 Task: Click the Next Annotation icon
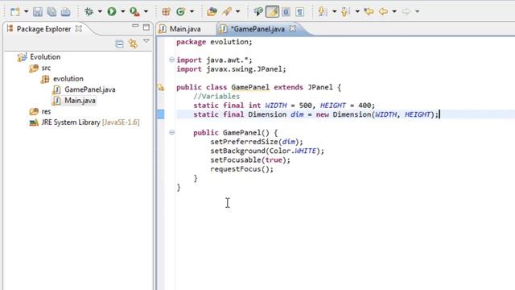point(323,12)
